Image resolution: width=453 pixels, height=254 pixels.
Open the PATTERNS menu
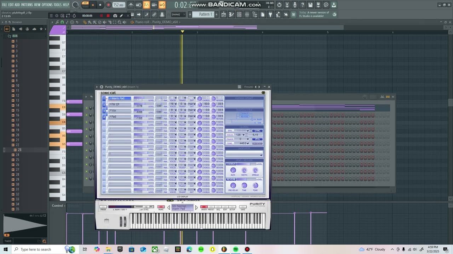[x=27, y=5]
